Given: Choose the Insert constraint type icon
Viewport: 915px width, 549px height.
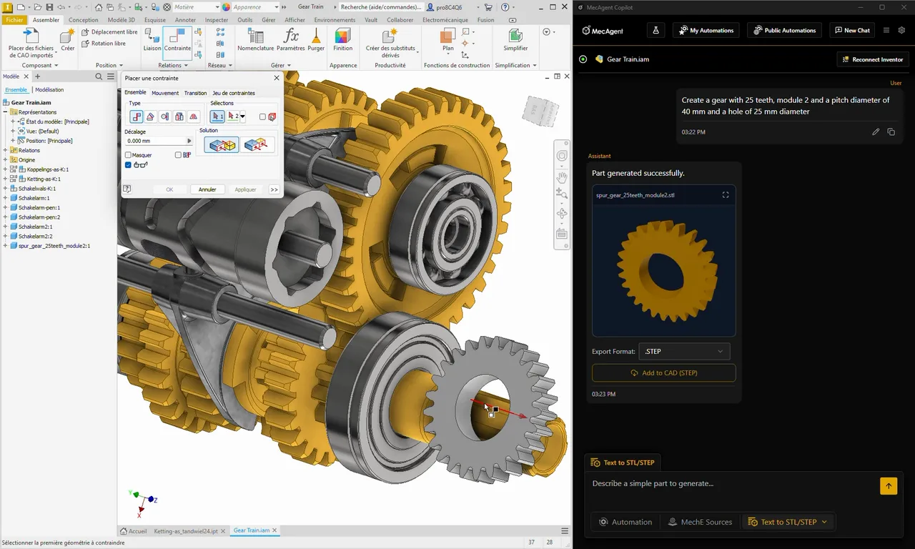Looking at the screenshot, I should [179, 117].
